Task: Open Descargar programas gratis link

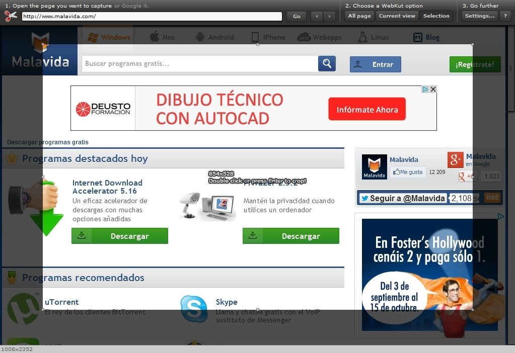Action: [x=48, y=142]
